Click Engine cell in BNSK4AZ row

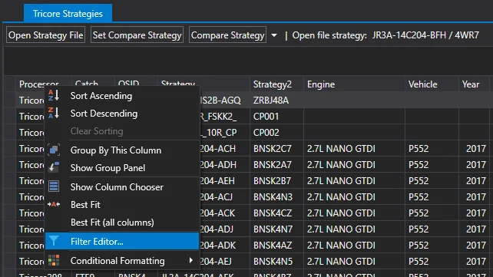(x=354, y=246)
